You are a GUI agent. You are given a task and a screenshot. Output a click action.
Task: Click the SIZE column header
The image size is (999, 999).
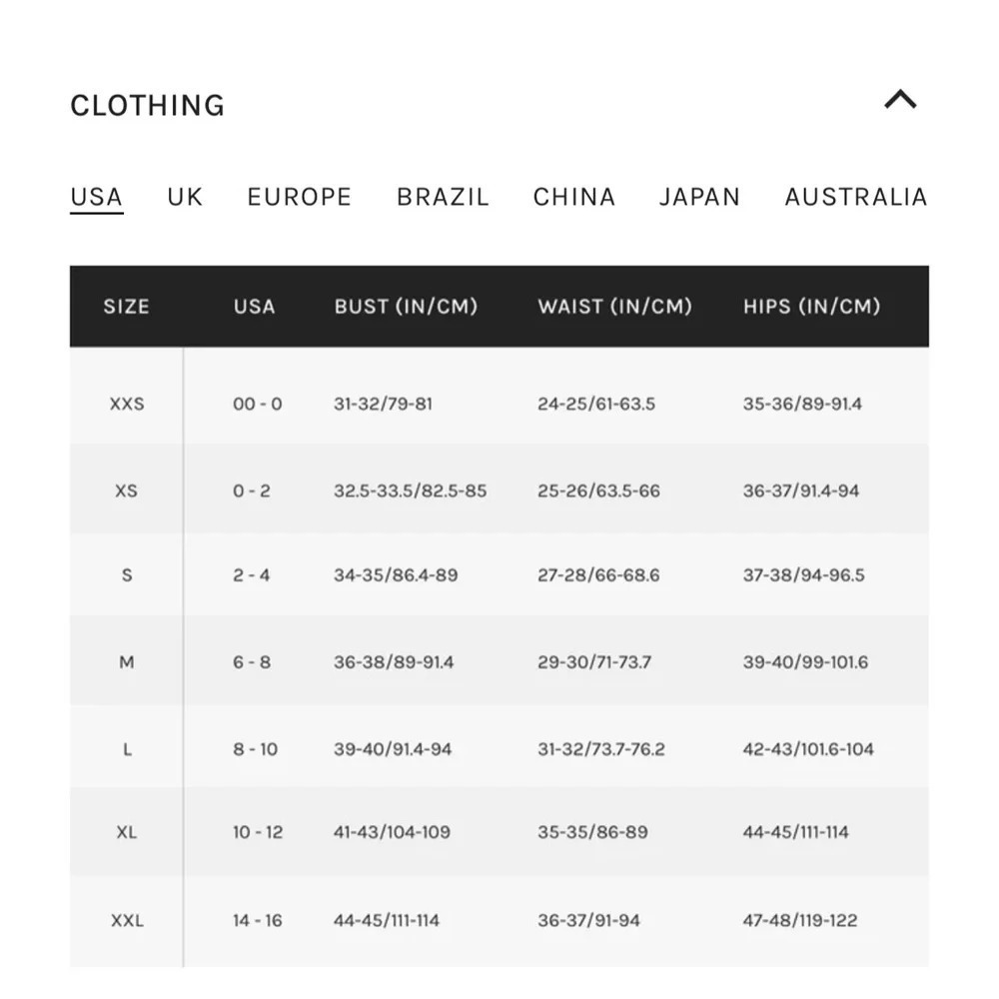[x=126, y=307]
